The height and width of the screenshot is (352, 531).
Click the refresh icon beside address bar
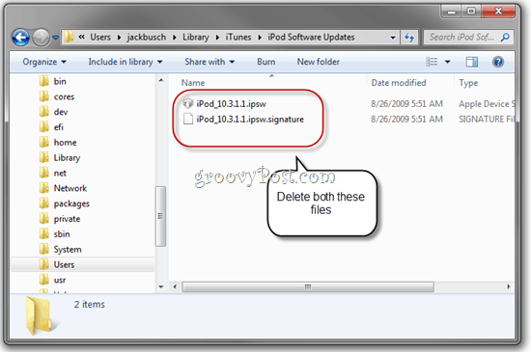(409, 38)
